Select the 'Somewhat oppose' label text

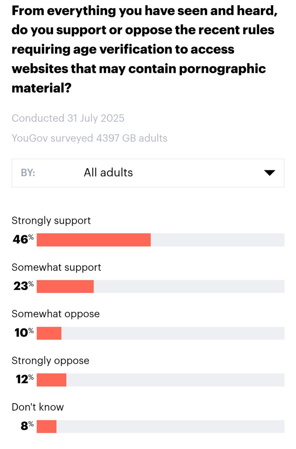[56, 314]
